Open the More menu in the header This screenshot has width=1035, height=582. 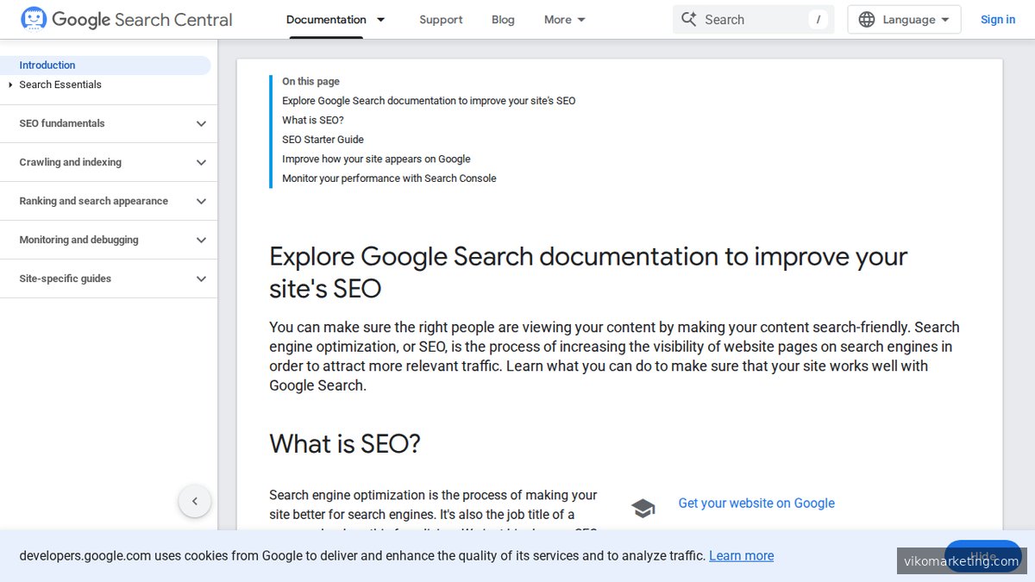[562, 19]
